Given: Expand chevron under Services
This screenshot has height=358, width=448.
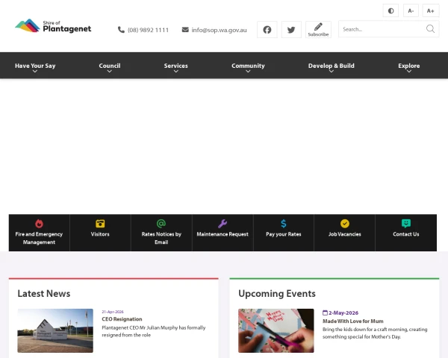Looking at the screenshot, I should coord(176,72).
